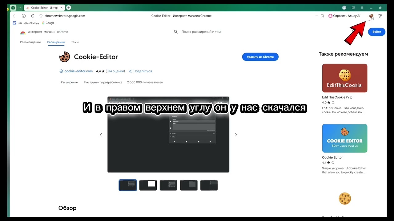Viewport: 394px width, 221px height.
Task: Expand the tab groups dropdown arrow
Action: click(20, 8)
